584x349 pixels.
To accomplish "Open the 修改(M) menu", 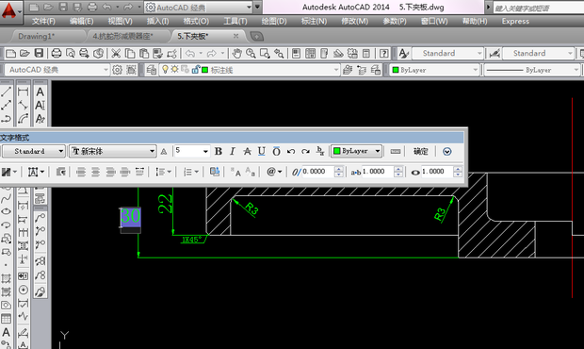I will [354, 22].
